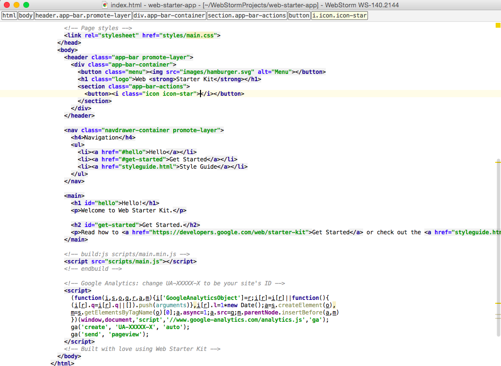
Task: Click the "Built with love using Web Starter Kit" comment
Action: tap(142, 349)
